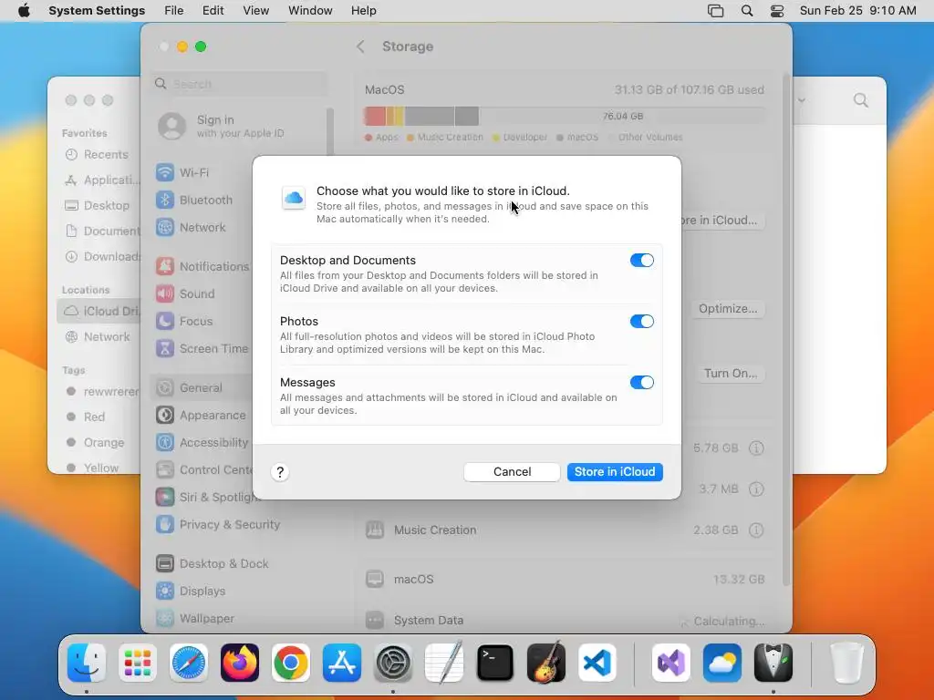Screen dimensions: 934x700
Task: Open the View menu
Action: click(x=255, y=11)
